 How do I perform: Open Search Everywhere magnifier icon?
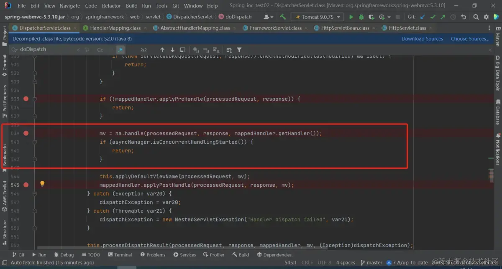point(476,17)
